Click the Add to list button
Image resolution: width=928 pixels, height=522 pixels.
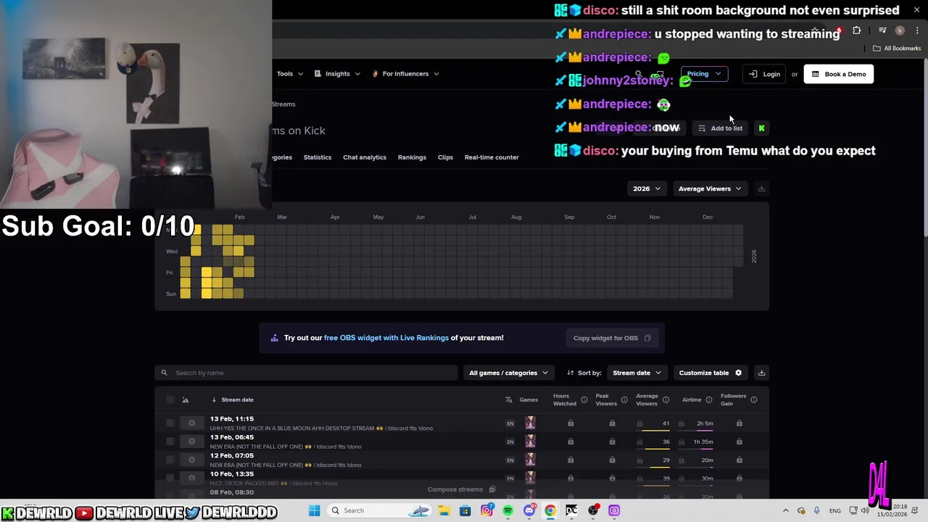tap(720, 128)
